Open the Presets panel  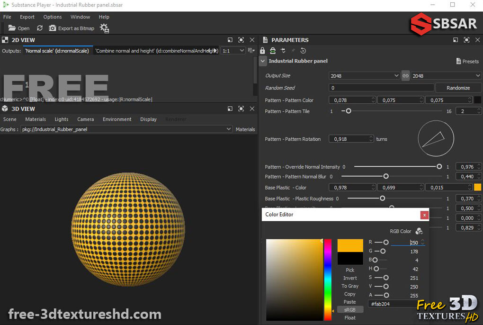tap(467, 61)
